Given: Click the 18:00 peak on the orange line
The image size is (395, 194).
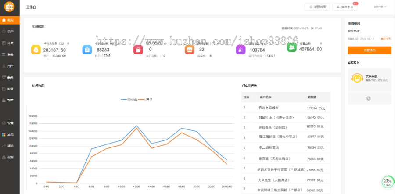Looking at the screenshot, I should (182, 133).
